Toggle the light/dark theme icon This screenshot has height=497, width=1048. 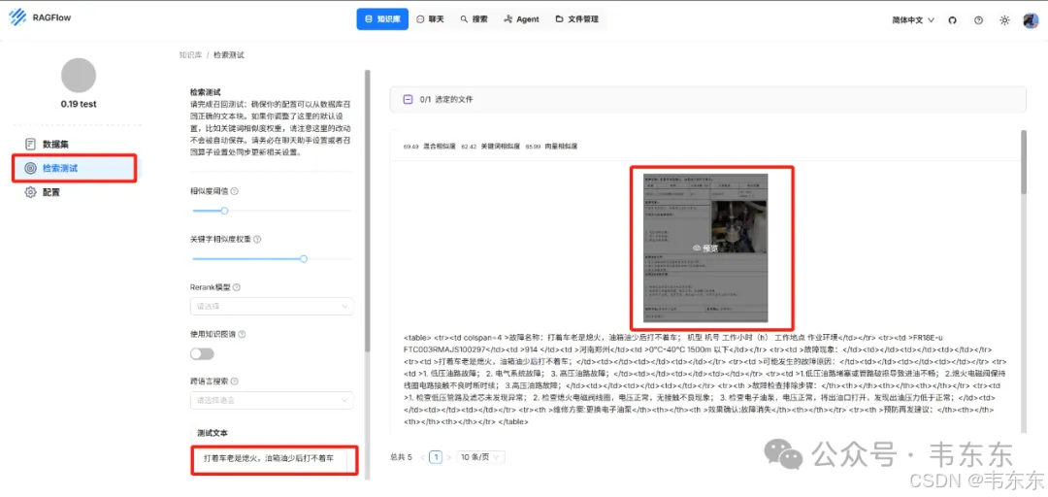1004,20
